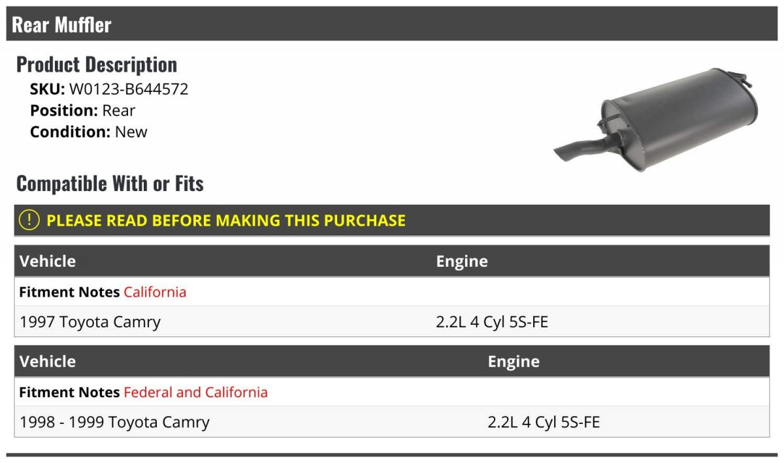This screenshot has width=784, height=463.
Task: Click the Product Description heading
Action: pyautogui.click(x=97, y=65)
